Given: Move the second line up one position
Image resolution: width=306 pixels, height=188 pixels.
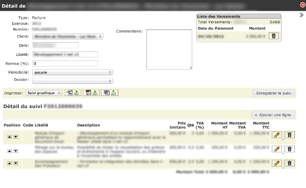Looking at the screenshot, I should click(x=9, y=151).
